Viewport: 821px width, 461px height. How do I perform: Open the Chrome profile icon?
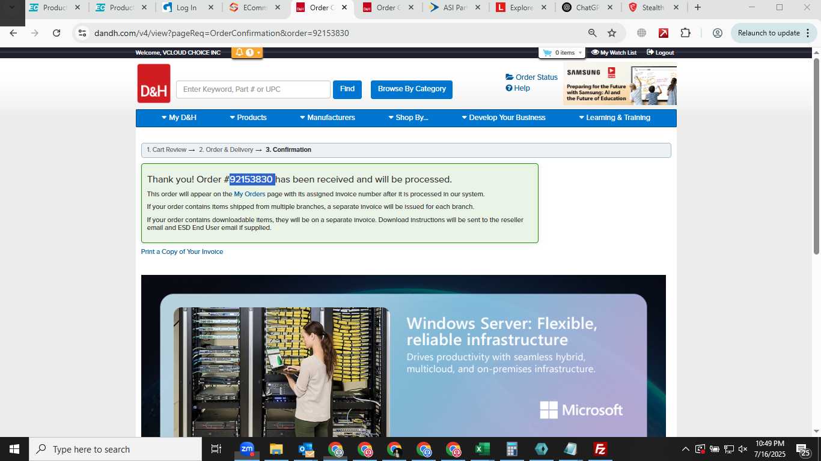717,33
